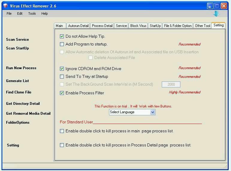Click Setting in the left sidebar
This screenshot has width=231, height=171.
(x=13, y=145)
